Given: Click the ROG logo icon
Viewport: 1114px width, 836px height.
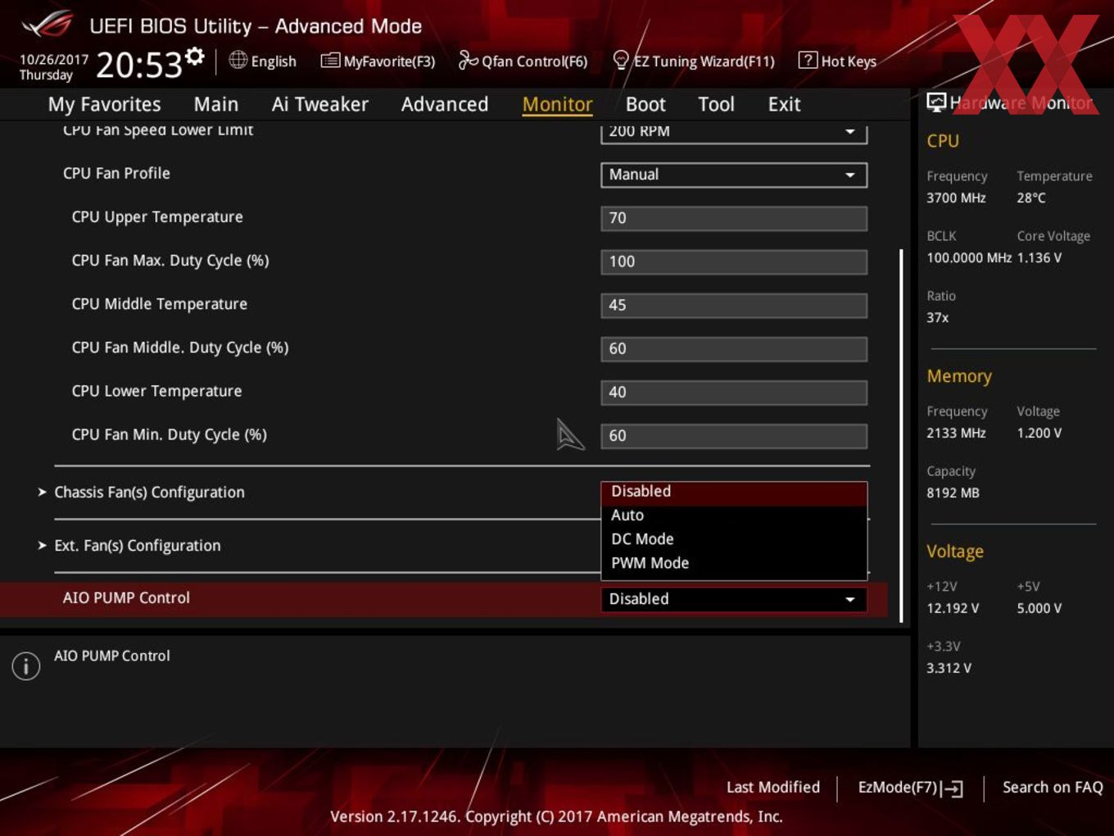Looking at the screenshot, I should click(x=48, y=25).
